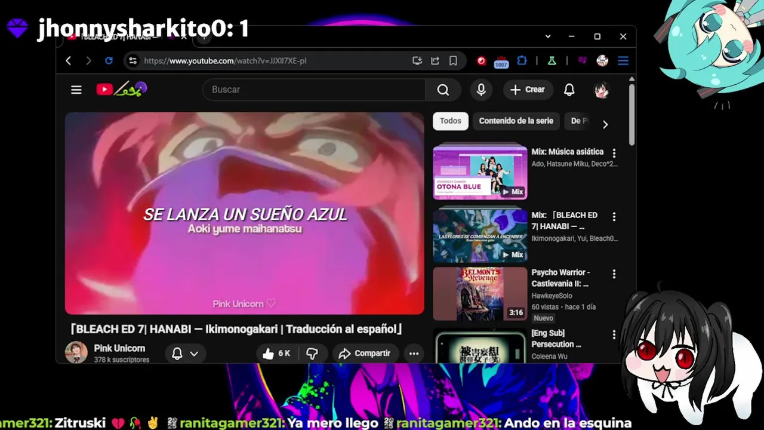Click the install app icon in address bar
Screen dimensions: 764x430
coord(417,61)
